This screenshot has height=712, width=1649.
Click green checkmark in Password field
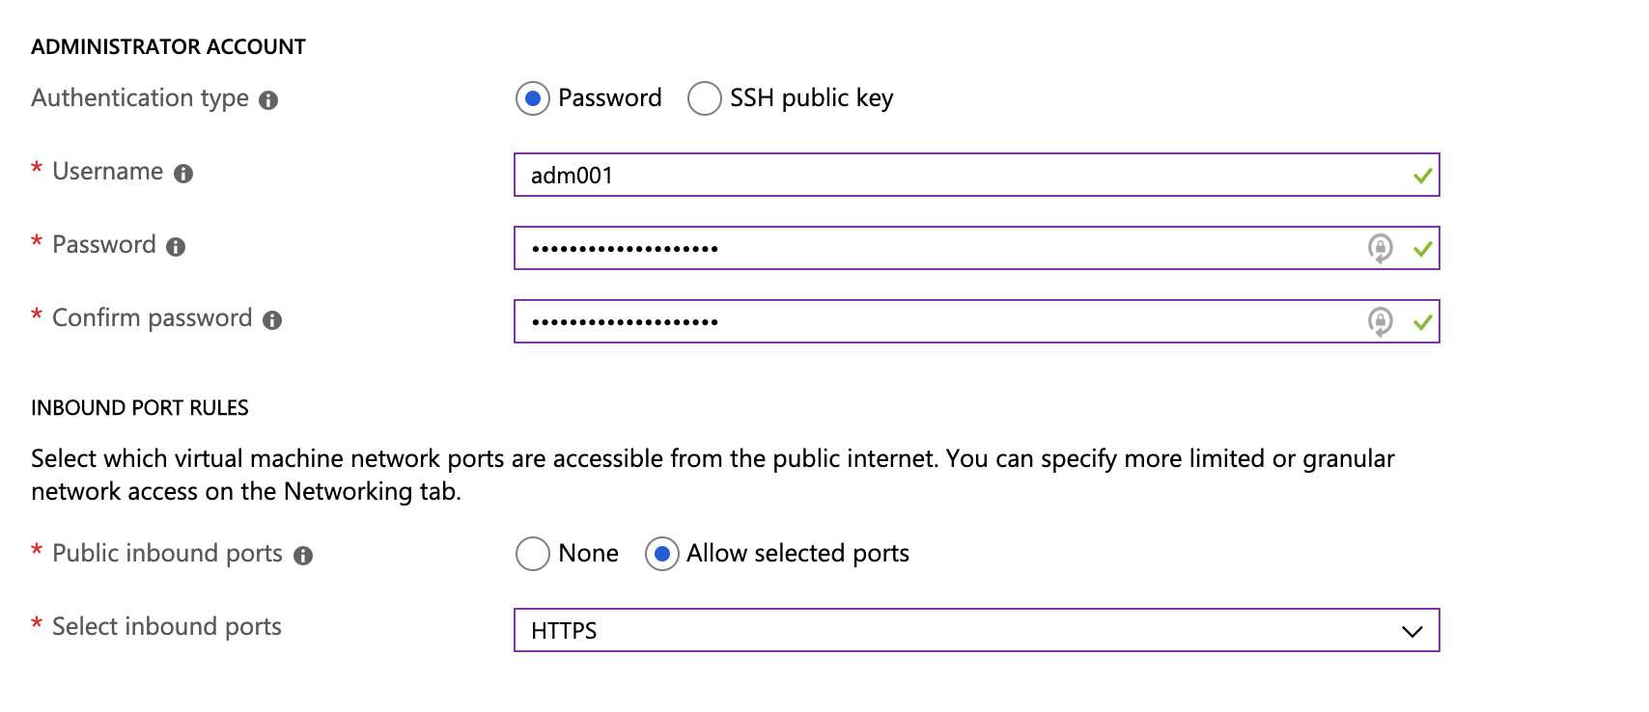(x=1422, y=249)
